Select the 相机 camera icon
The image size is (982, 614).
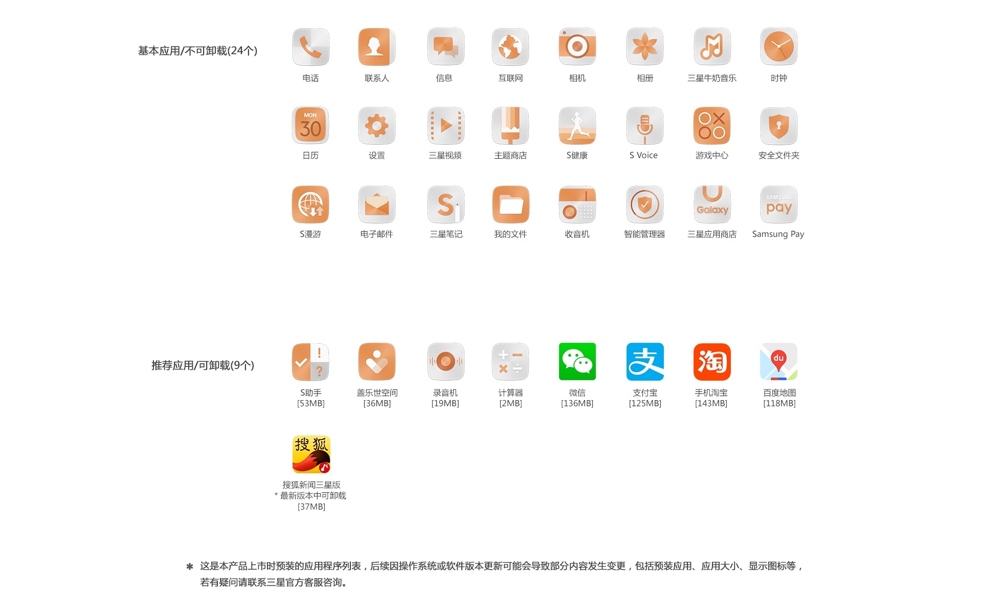pyautogui.click(x=577, y=47)
